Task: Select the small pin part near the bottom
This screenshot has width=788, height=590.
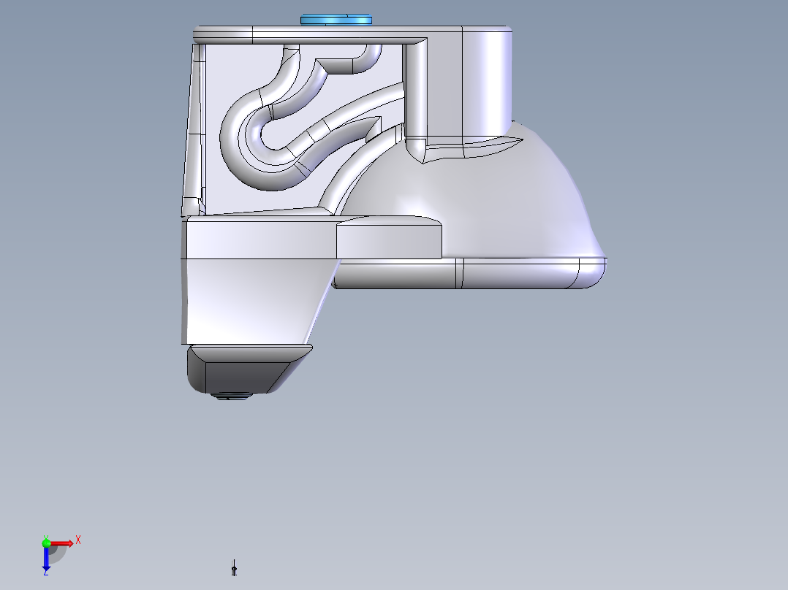Action: pos(234,568)
